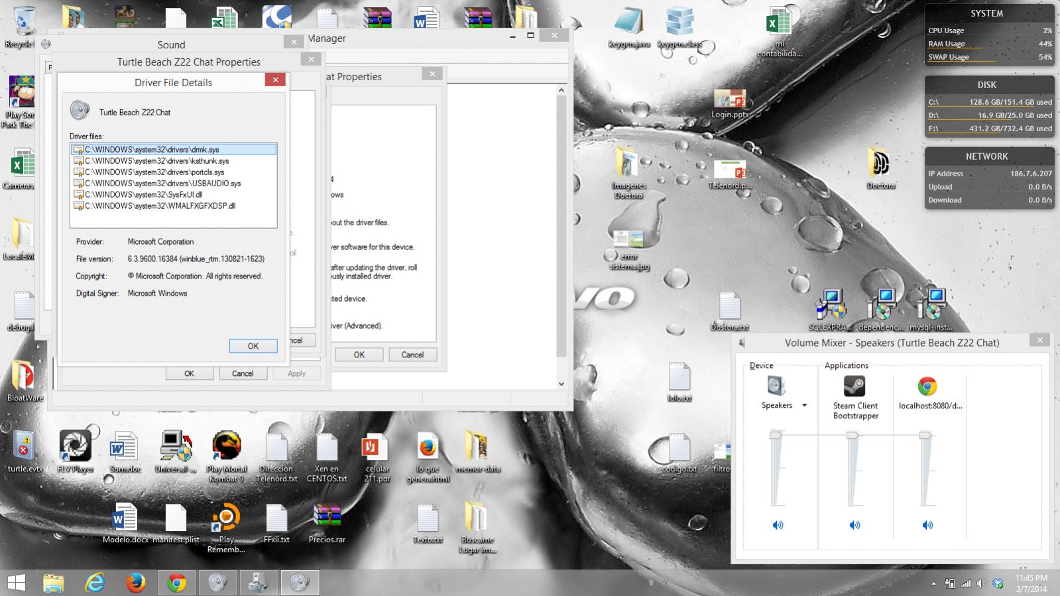
Task: Select Play Rememb... desktop shortcut
Action: 226,528
